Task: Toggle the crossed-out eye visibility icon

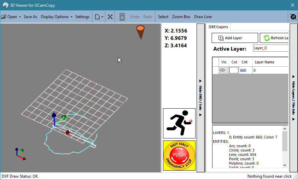Action: click(293, 17)
